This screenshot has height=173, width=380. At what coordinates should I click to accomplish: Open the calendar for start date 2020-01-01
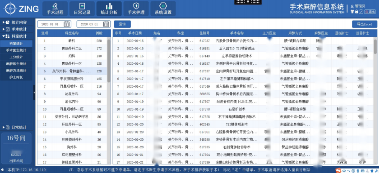[x=67, y=24]
